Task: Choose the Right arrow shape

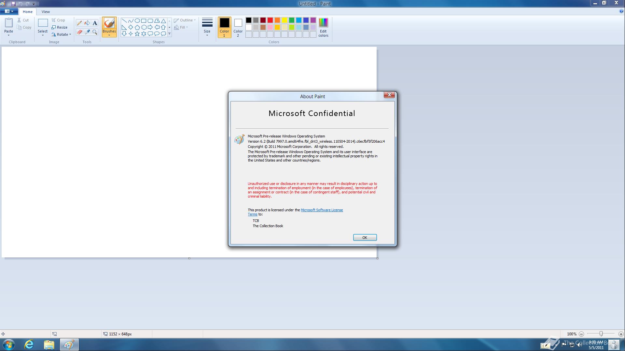Action: click(x=150, y=27)
